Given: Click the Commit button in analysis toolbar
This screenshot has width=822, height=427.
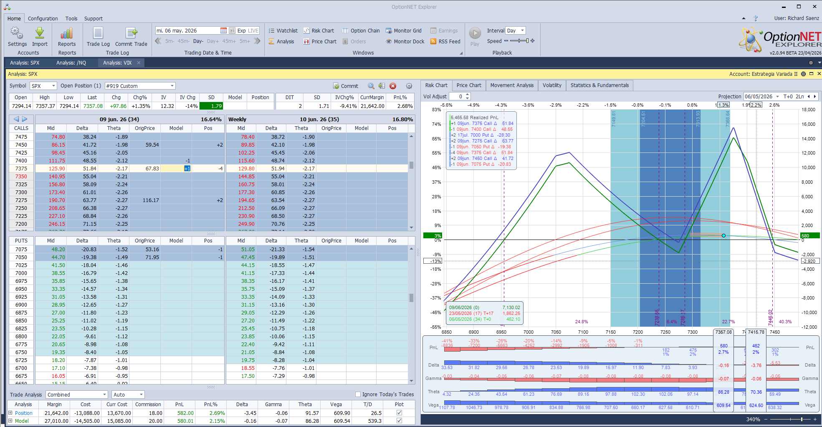Looking at the screenshot, I should click(346, 86).
